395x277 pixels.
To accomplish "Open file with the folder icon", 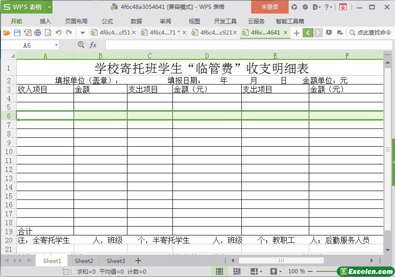I will 7,33.
